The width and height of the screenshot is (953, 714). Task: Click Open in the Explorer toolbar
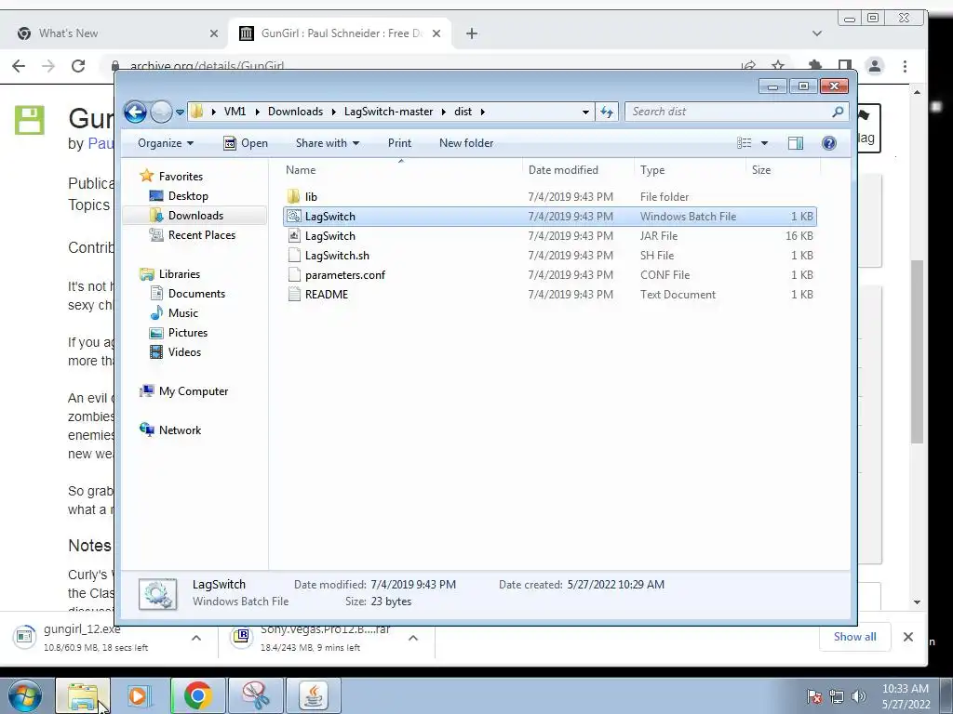tap(246, 143)
